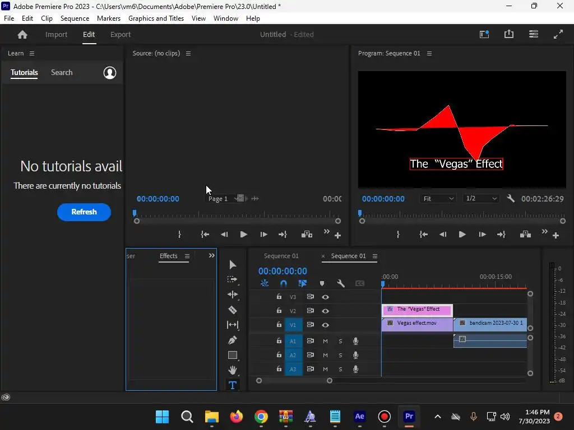Screen dimensions: 574x430
Task: Switch to the Export tab
Action: coord(121,34)
